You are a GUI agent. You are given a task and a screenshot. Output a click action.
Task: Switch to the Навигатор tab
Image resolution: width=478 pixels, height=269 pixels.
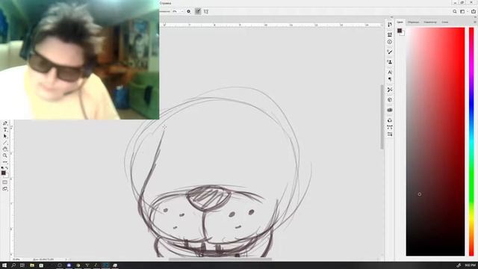[430, 22]
